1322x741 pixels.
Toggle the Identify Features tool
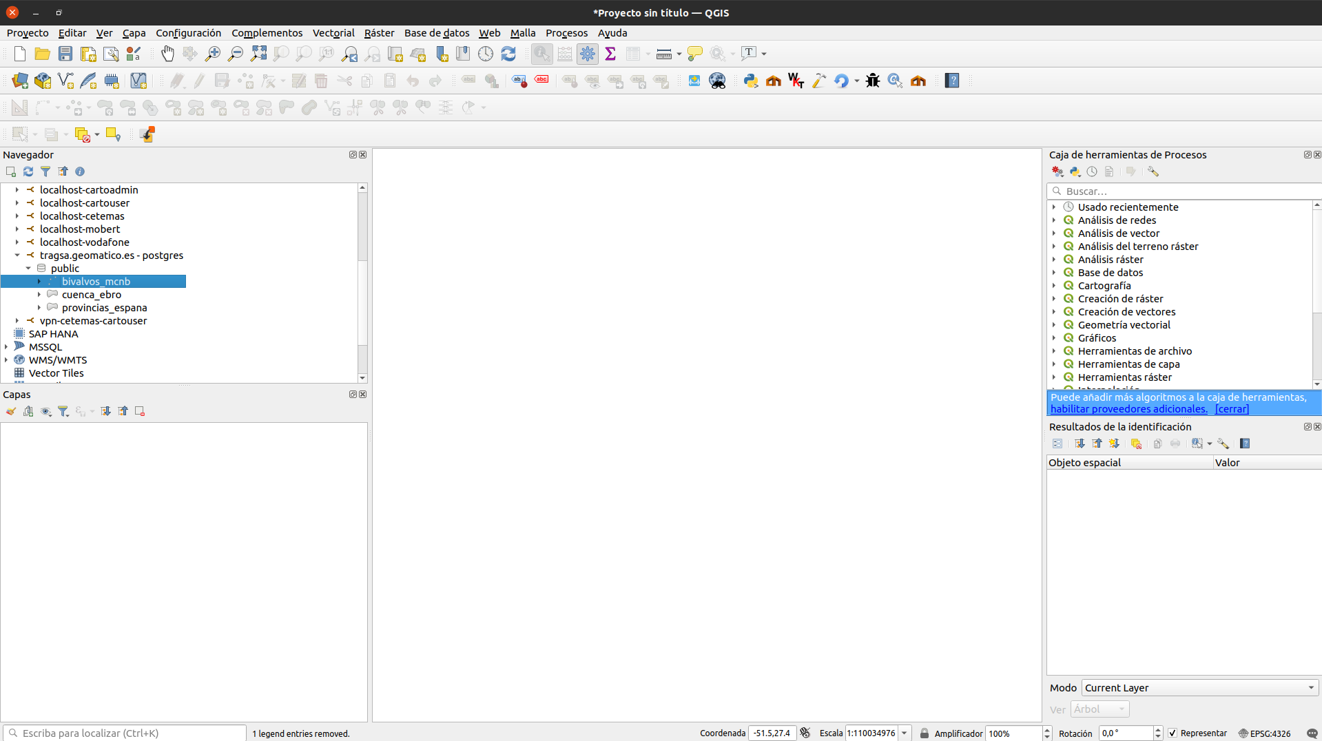point(542,54)
